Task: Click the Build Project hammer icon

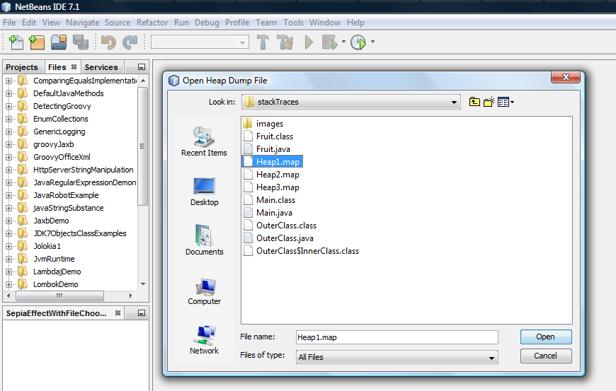Action: click(263, 42)
